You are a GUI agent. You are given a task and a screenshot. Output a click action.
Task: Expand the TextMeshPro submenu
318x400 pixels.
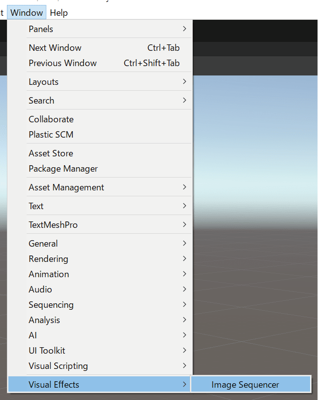100,225
